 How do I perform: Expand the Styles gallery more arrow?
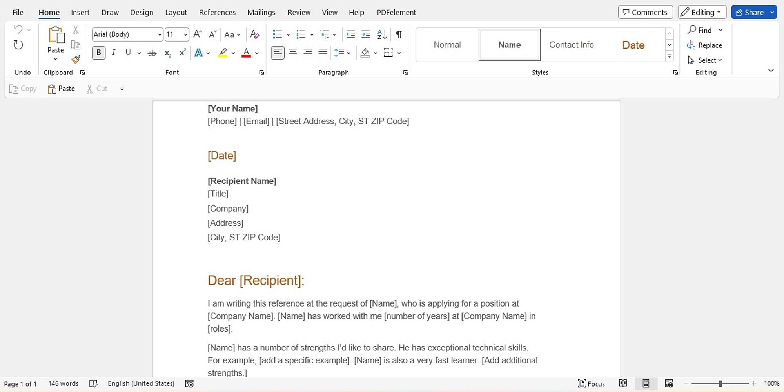pos(670,56)
